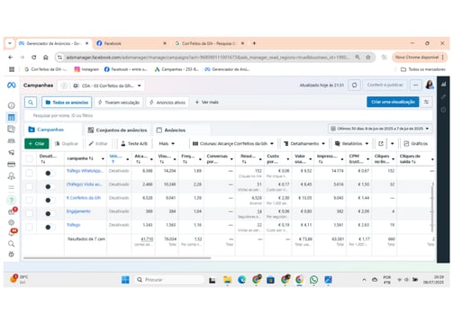Click the search by name filter field
Screen dimensions: 453x324
pyautogui.click(x=228, y=115)
